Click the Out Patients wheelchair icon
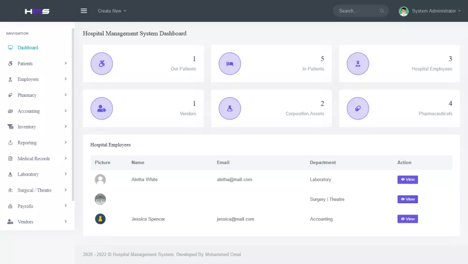The width and height of the screenshot is (468, 264). coord(102,64)
